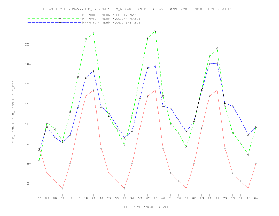Select the legend text PARM=F.F_MEAN MODEL=NAM/218
279x216 pixels.
tap(111, 19)
